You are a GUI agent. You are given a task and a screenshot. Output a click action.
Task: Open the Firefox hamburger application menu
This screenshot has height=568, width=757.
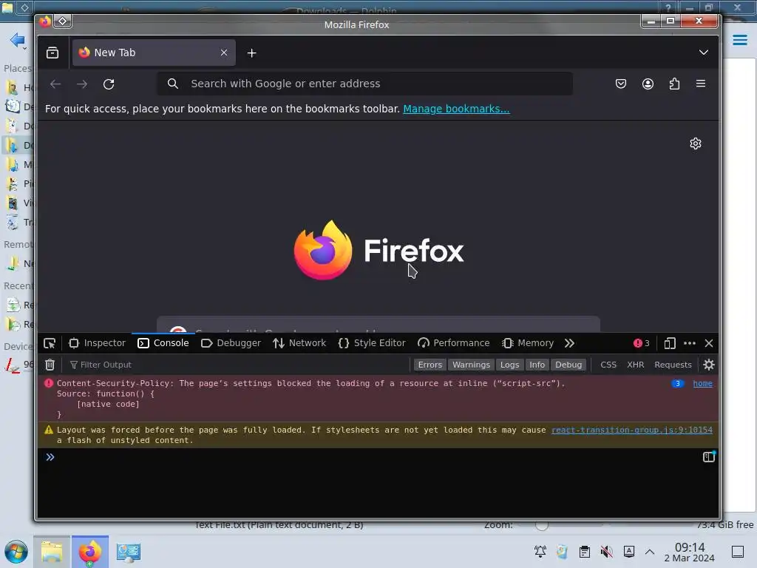tap(701, 84)
